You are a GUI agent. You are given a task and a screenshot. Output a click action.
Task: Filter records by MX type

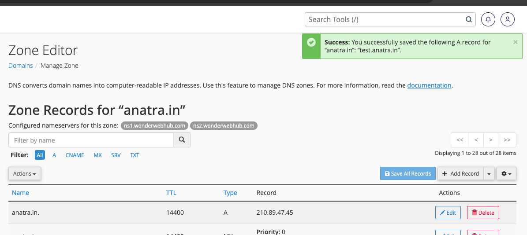(x=97, y=155)
